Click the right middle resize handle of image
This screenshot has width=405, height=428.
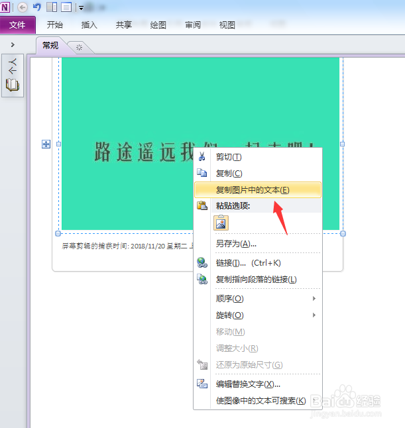point(342,144)
